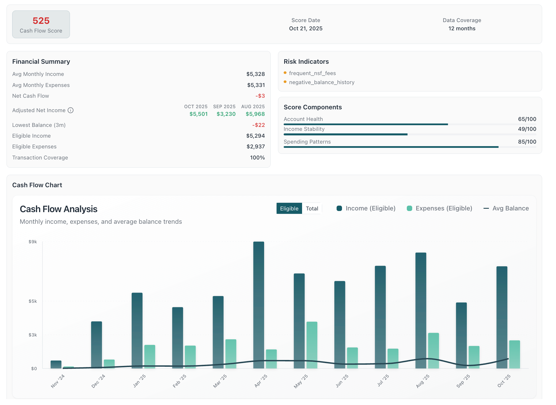Click the negative_balance_history warning dot

point(285,82)
